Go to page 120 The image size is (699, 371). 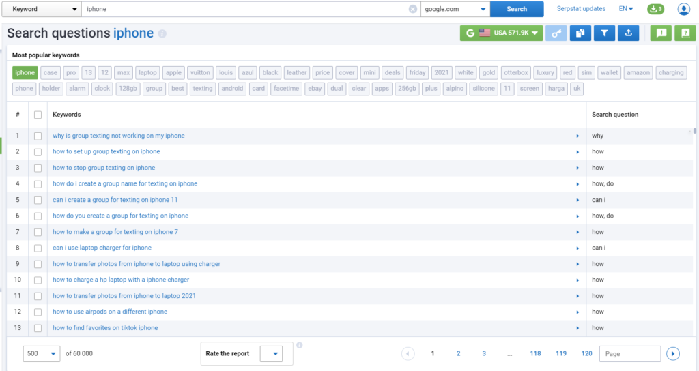(586, 354)
